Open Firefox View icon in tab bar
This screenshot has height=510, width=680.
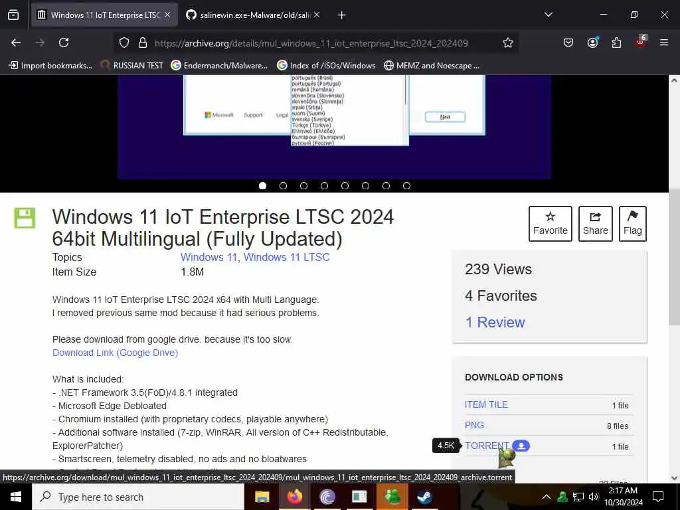click(13, 15)
